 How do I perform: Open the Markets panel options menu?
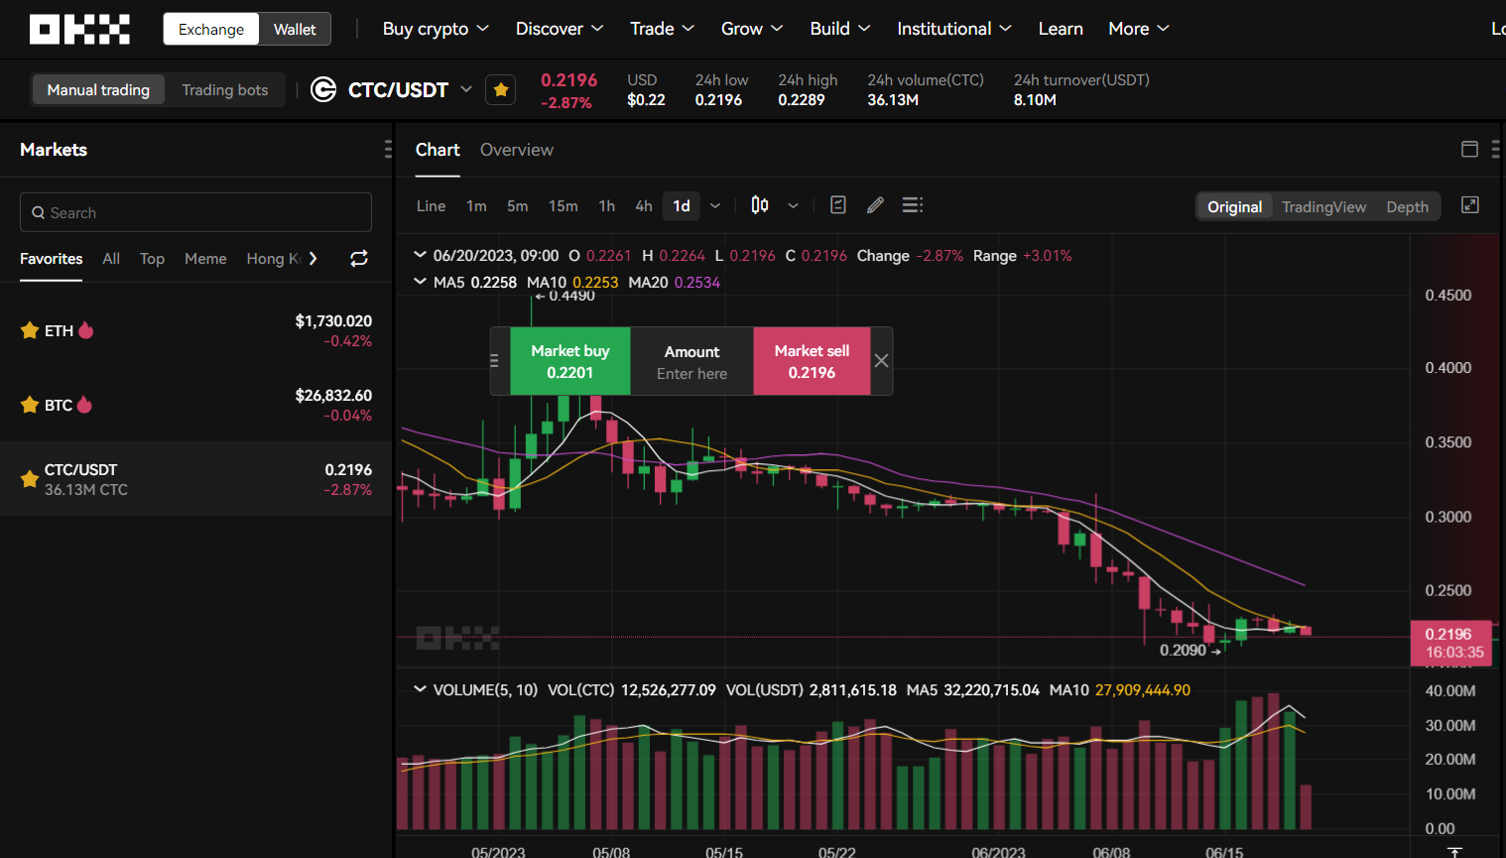388,150
